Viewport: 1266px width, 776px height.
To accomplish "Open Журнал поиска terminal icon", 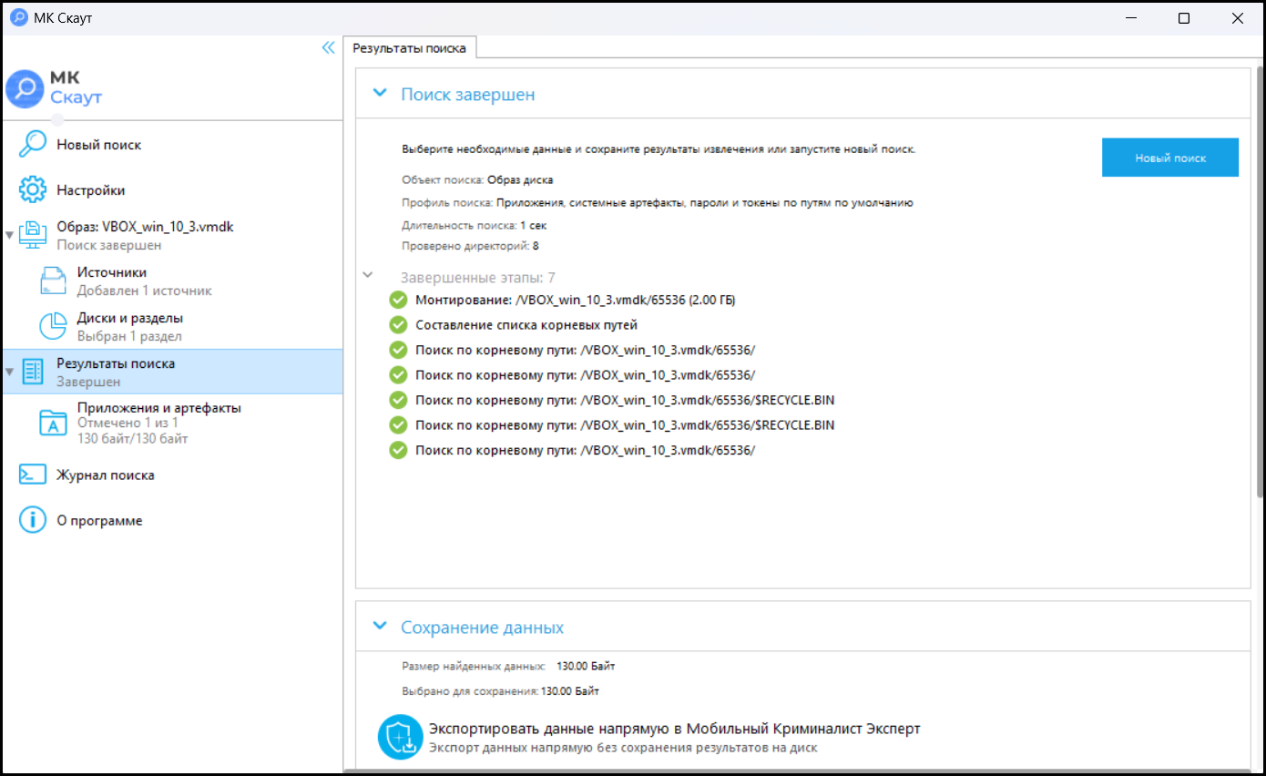I will [33, 475].
